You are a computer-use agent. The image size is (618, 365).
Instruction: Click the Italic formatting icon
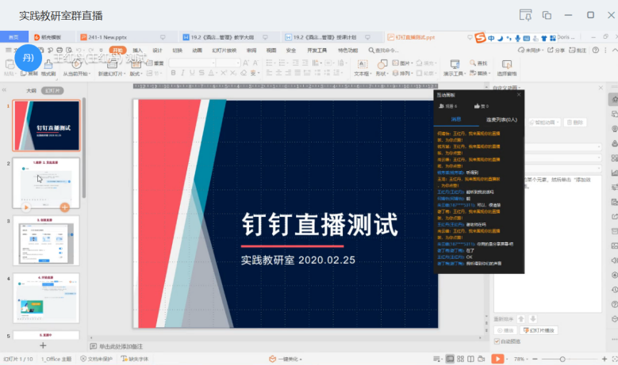coord(182,73)
